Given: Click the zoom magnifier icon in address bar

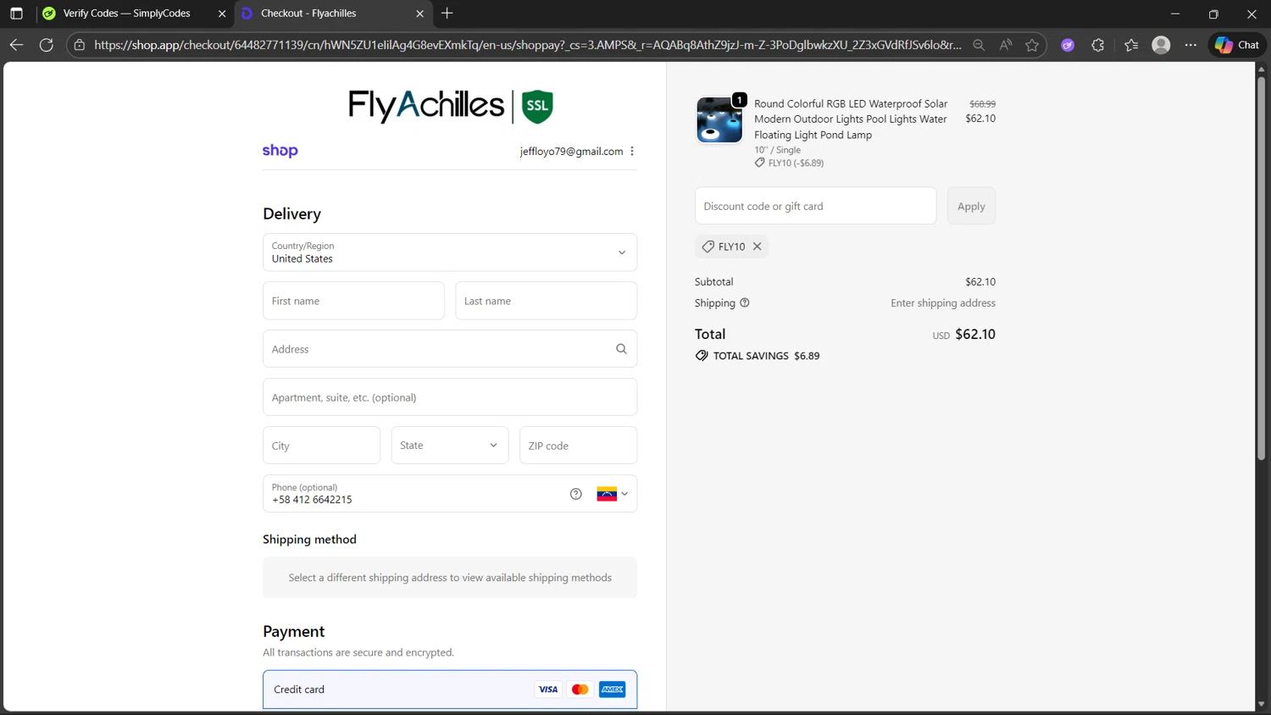Looking at the screenshot, I should coord(979,45).
